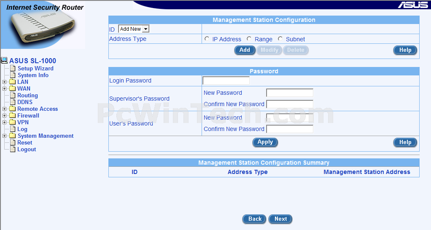Screen dimensions: 431x230
Task: Click the grayed-out Delete button
Action: (296, 50)
